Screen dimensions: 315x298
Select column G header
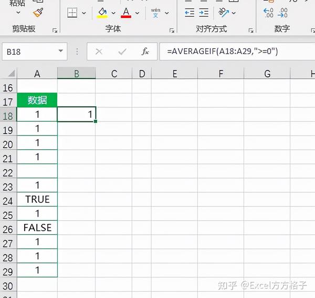click(x=267, y=74)
